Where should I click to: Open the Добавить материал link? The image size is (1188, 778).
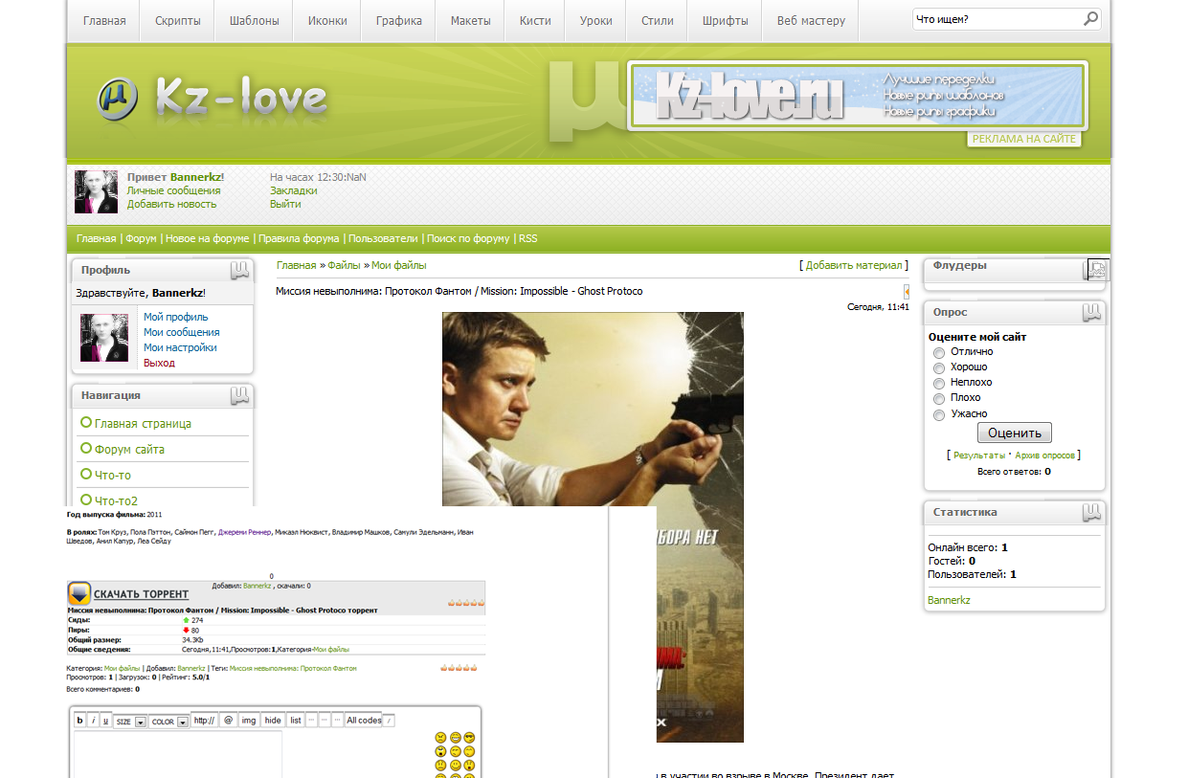click(854, 265)
